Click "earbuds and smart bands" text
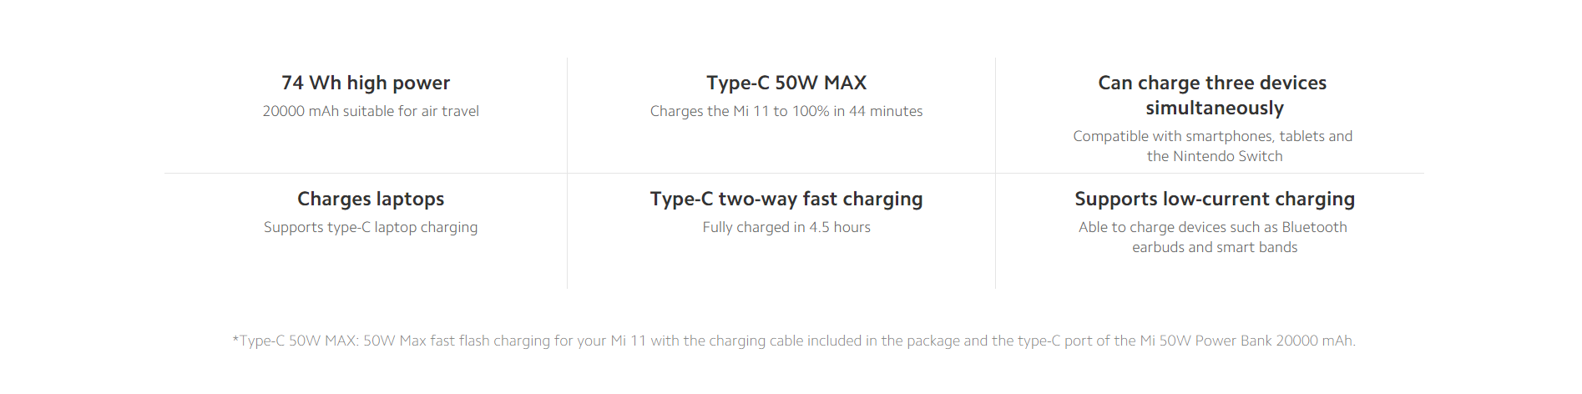Image resolution: width=1582 pixels, height=394 pixels. pyautogui.click(x=1215, y=247)
